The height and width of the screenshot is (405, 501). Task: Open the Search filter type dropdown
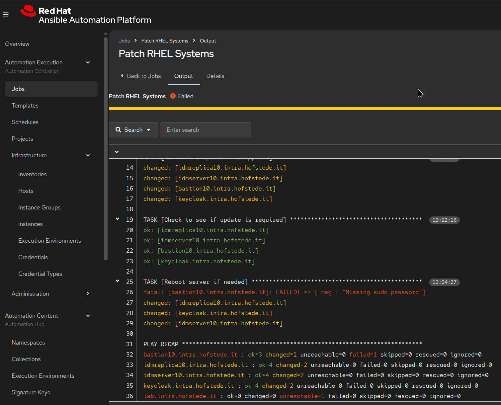133,130
